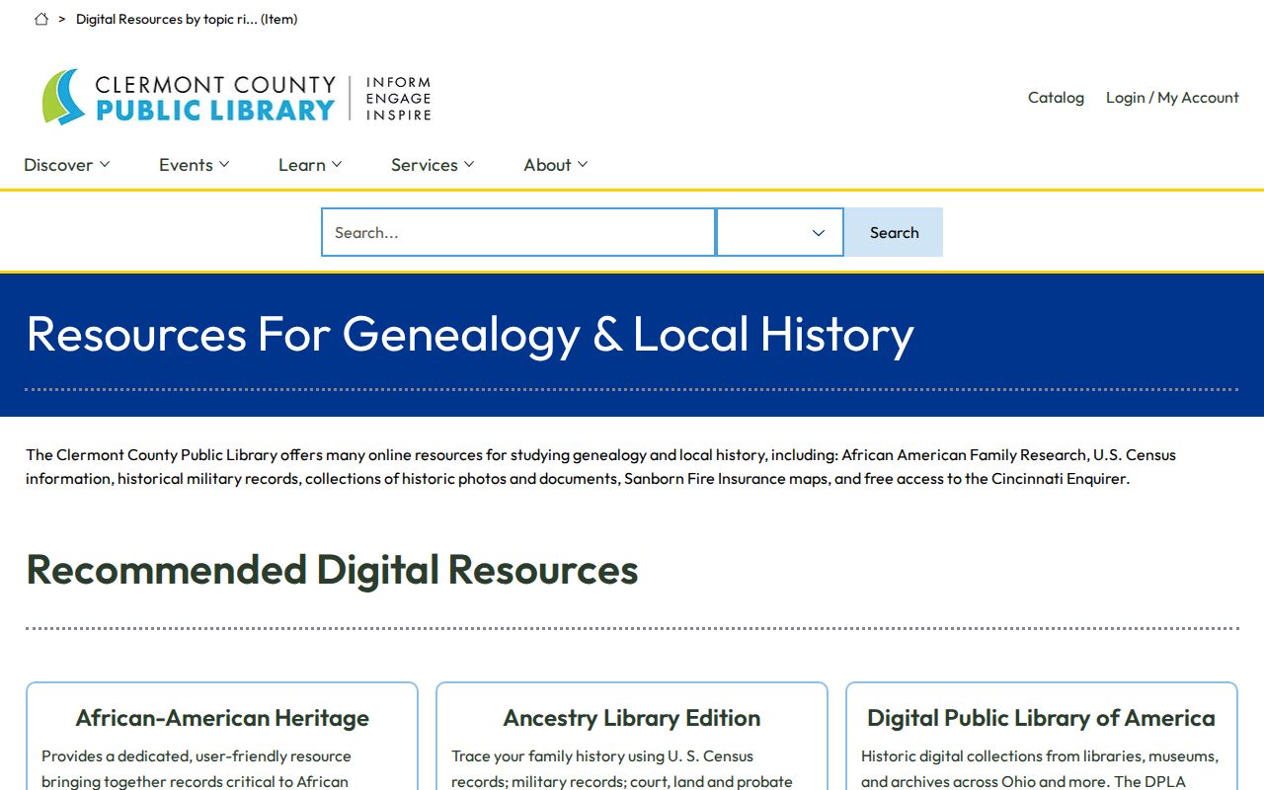Focus the Search text field
Screen dimensions: 1264x790
pos(518,232)
